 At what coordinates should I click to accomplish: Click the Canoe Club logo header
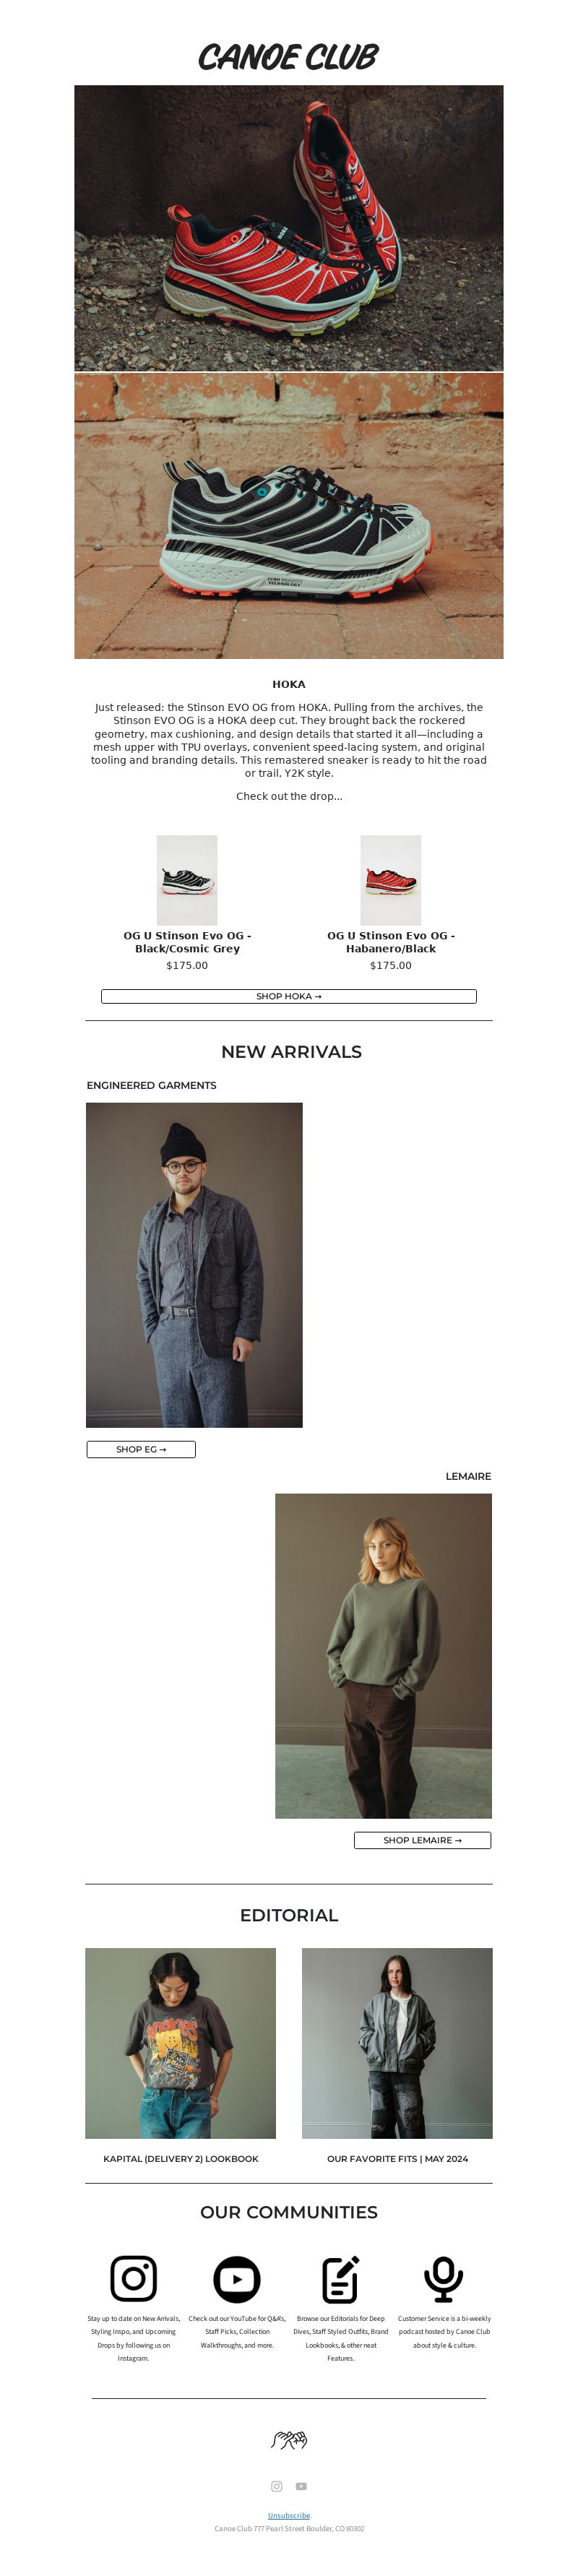[x=288, y=57]
